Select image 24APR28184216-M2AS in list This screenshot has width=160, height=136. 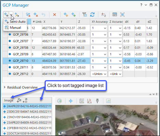27,106
